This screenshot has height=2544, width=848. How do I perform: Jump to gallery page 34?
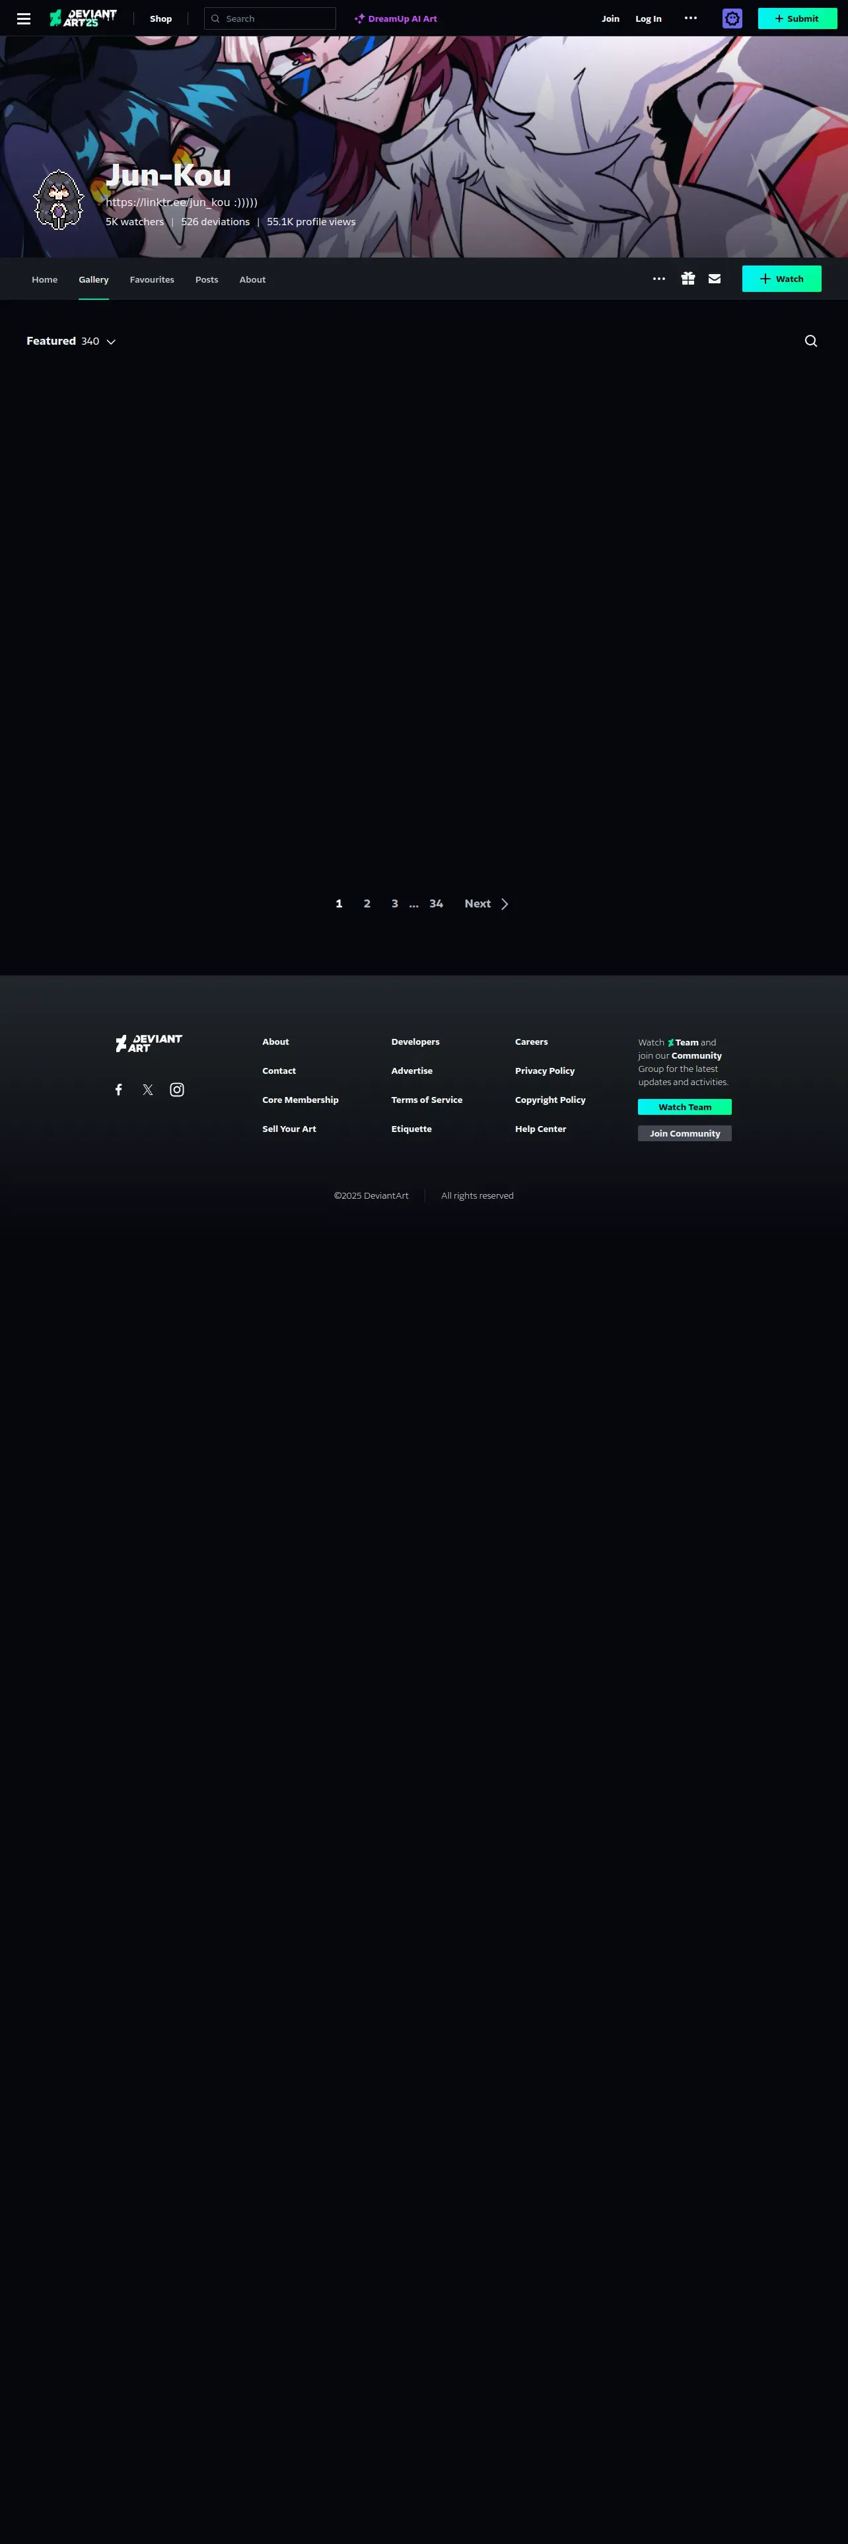pos(437,903)
